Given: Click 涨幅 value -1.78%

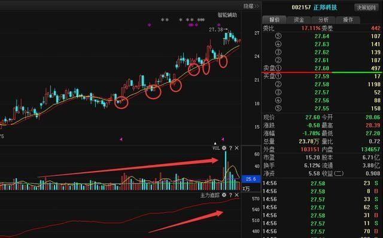Looking at the screenshot, I should click(x=311, y=133).
